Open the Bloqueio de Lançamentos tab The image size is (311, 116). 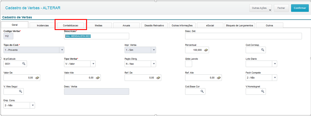[239, 25]
